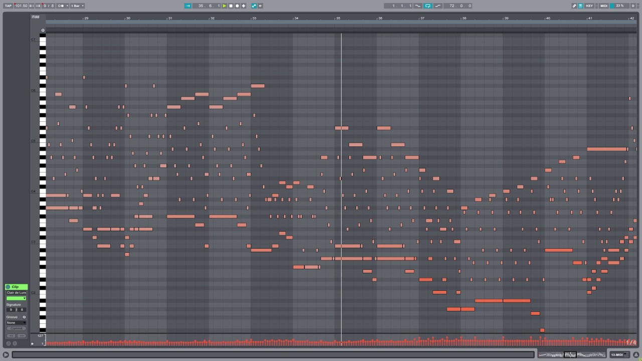
Task: Toggle the metronome
Action: click(x=61, y=6)
